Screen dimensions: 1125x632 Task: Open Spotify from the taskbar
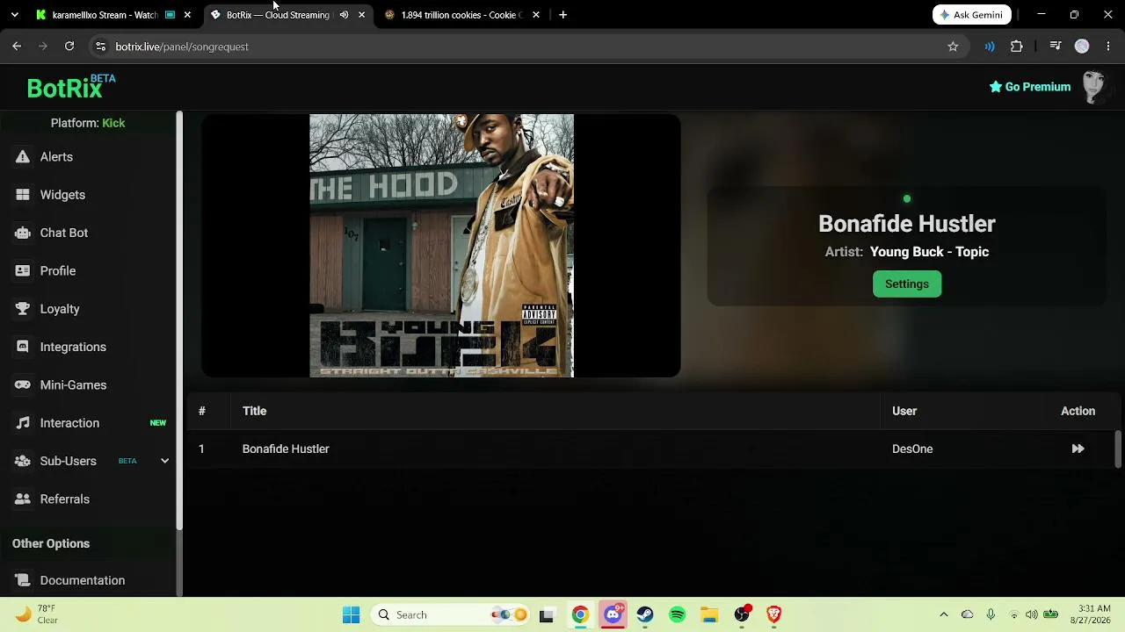pos(678,614)
